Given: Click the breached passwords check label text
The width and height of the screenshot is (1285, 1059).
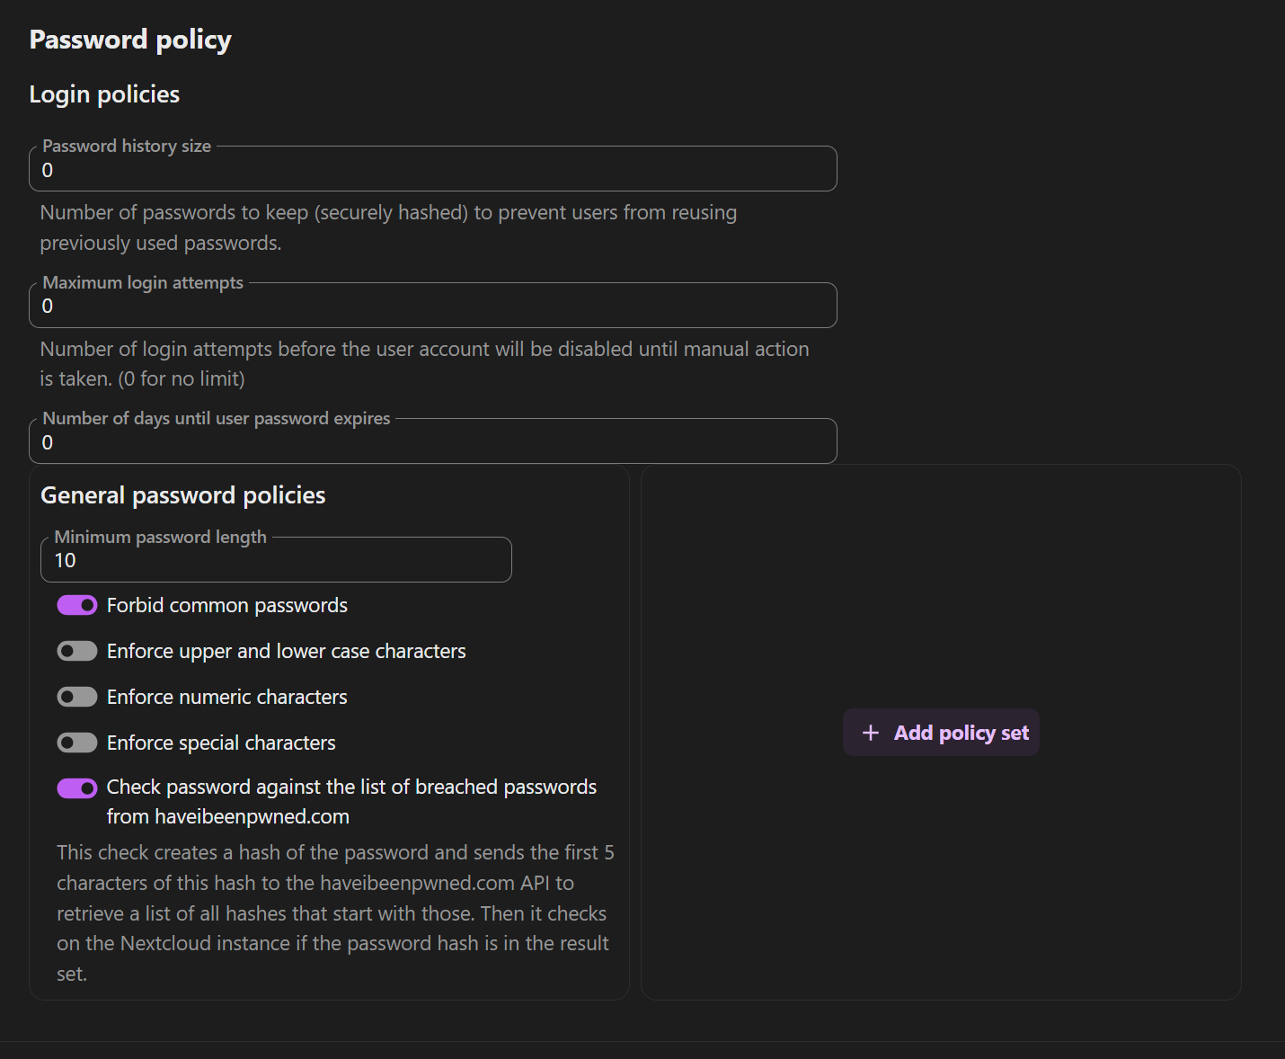Looking at the screenshot, I should [x=351, y=788].
